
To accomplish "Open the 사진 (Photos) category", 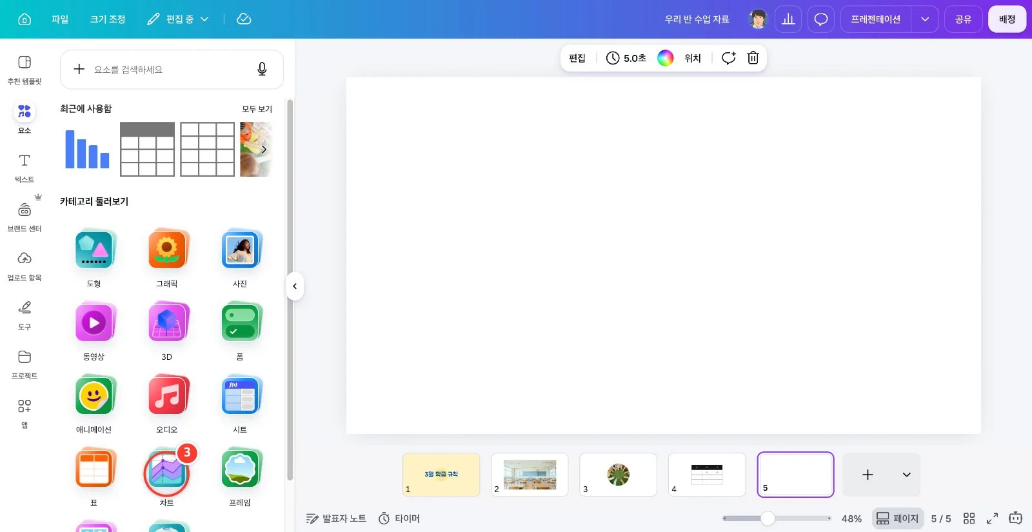I will (x=240, y=259).
